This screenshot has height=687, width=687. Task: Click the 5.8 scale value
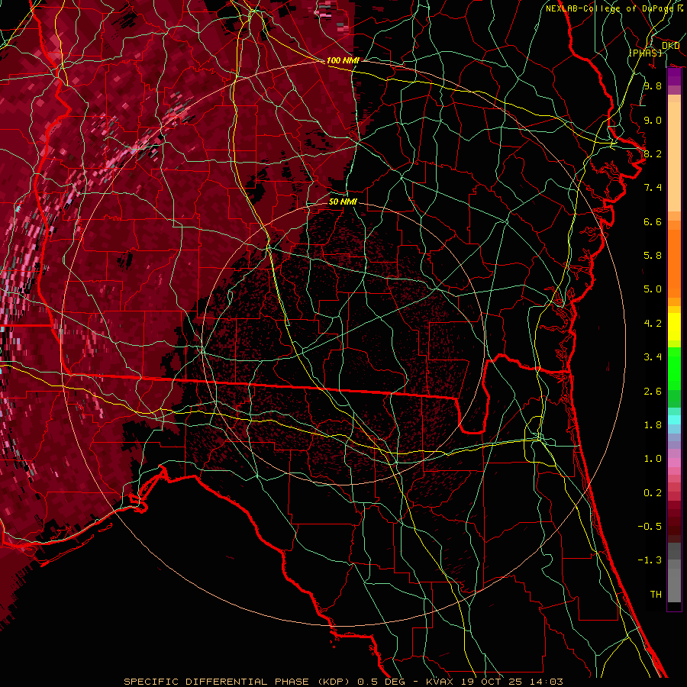[x=653, y=256]
